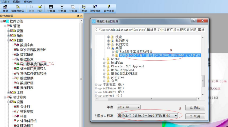Toggle the 数据备份 checkbox
The width and height of the screenshot is (228, 127).
click(x=15, y=54)
